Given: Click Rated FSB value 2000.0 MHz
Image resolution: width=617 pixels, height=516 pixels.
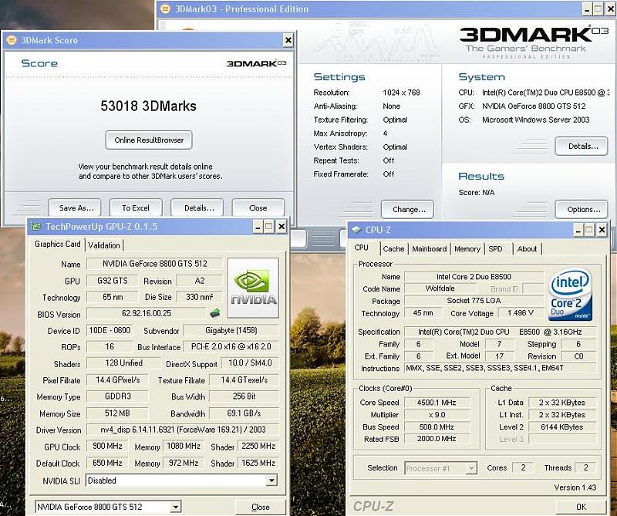Looking at the screenshot, I should [437, 439].
